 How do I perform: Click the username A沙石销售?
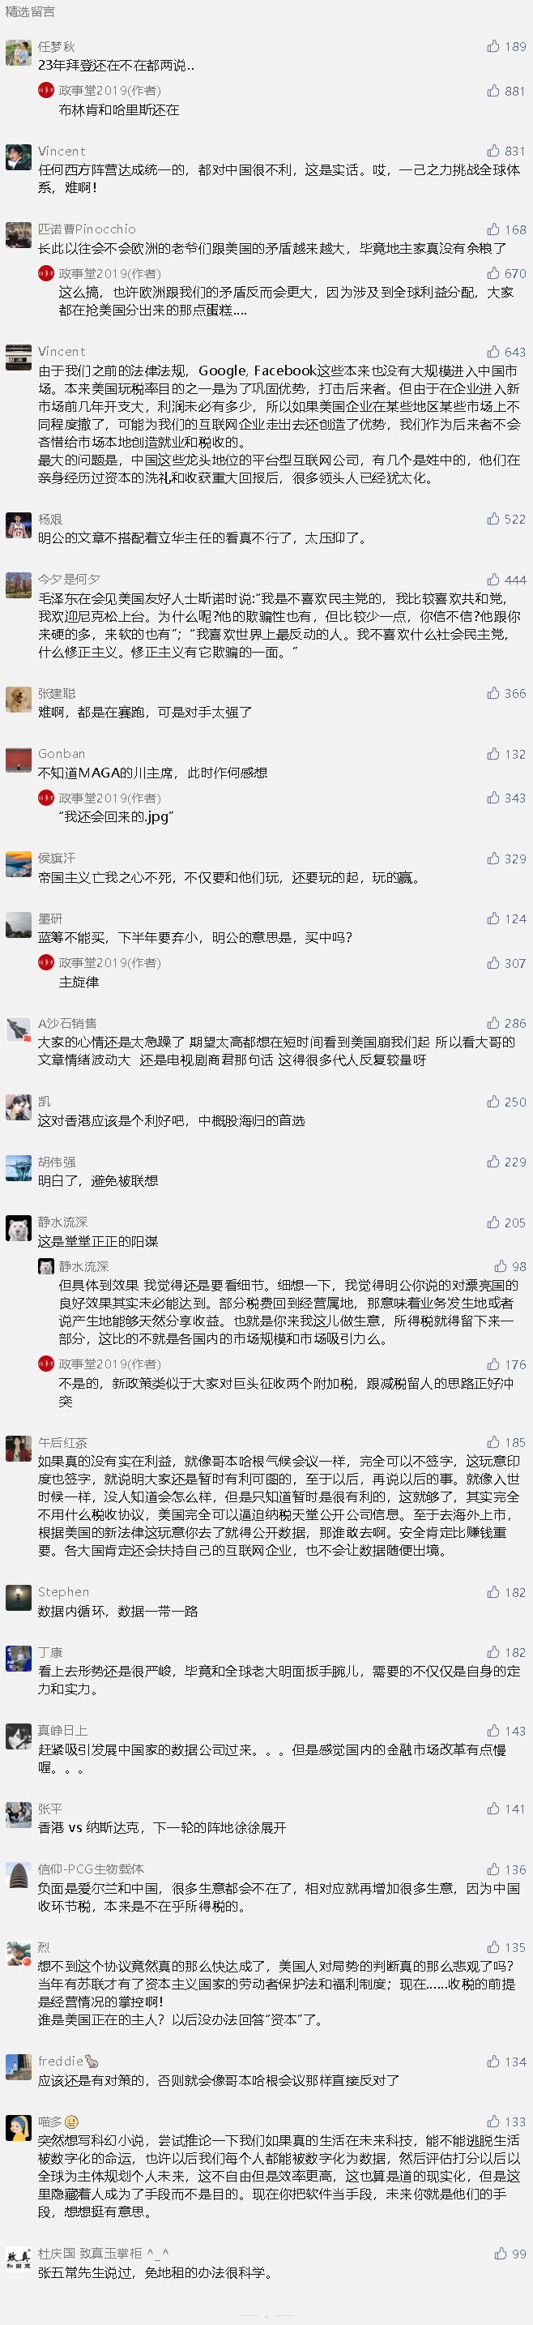tap(68, 1024)
